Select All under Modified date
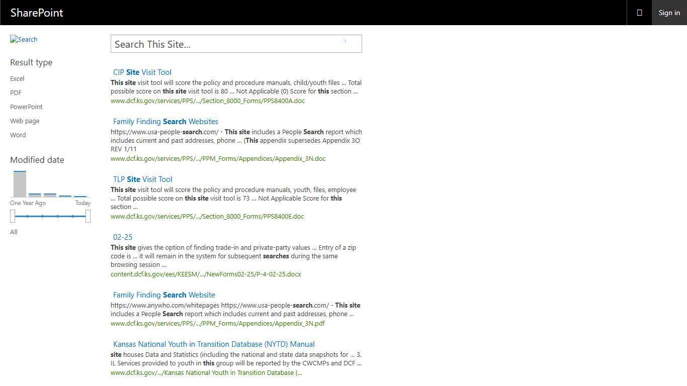 (14, 232)
